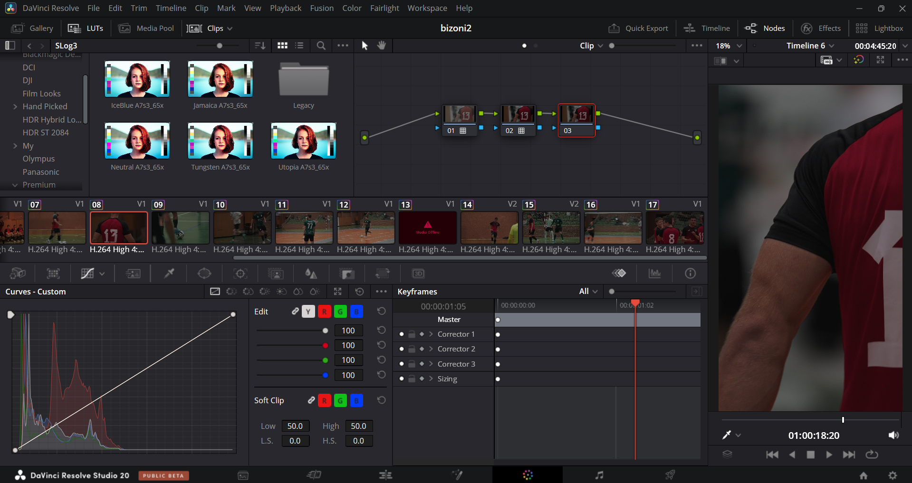Toggle the Nodes panel
The width and height of the screenshot is (912, 483).
765,28
